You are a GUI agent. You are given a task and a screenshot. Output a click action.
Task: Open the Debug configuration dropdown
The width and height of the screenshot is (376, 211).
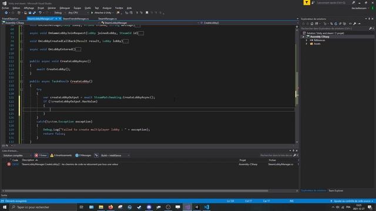pos(59,13)
